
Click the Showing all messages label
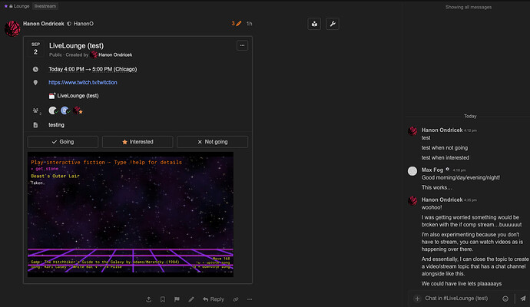[x=469, y=7]
